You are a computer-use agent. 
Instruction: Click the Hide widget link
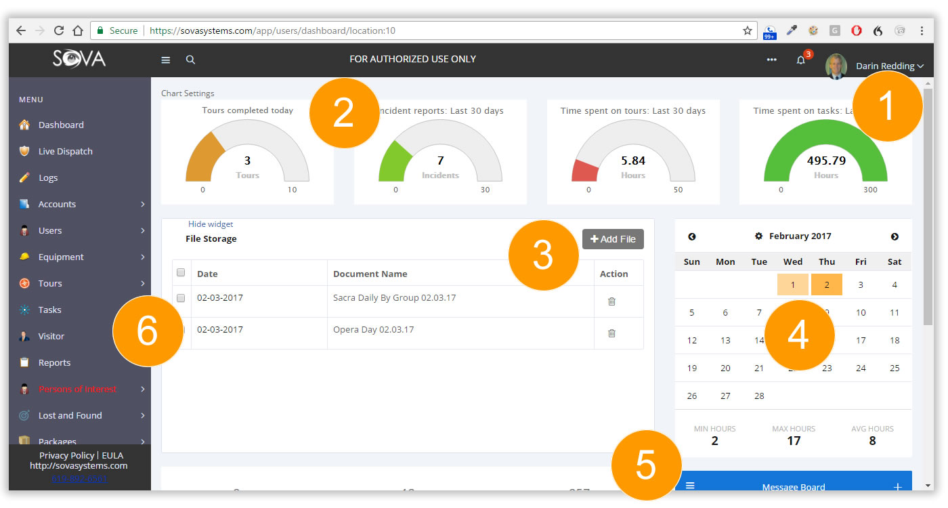(x=211, y=224)
